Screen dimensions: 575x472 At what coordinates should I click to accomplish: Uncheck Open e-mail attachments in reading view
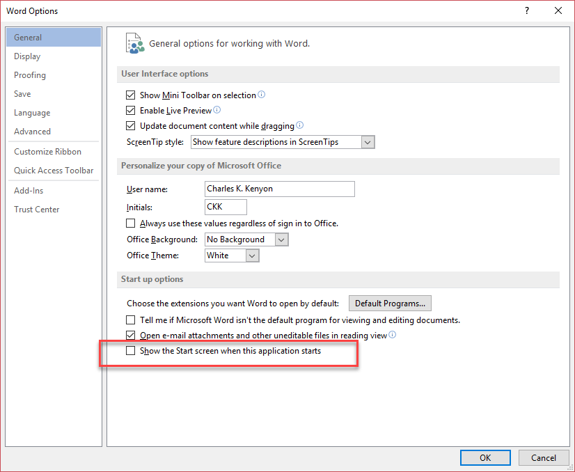coord(131,336)
